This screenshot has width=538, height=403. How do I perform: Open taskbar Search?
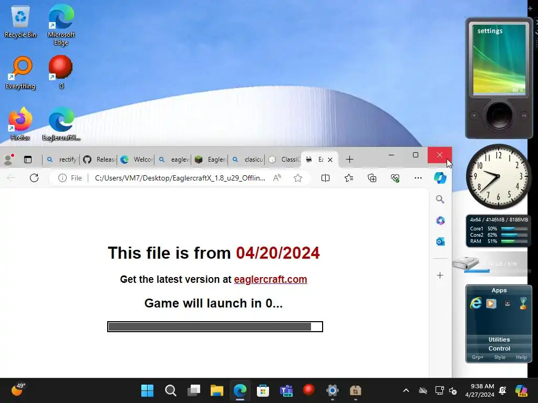pos(171,390)
